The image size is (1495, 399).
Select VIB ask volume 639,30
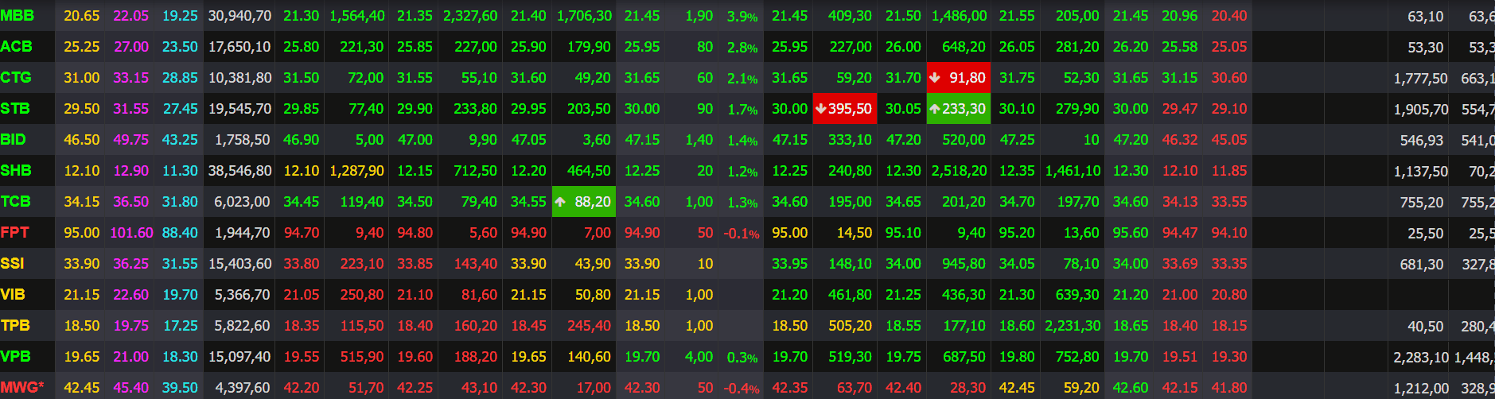1077,295
